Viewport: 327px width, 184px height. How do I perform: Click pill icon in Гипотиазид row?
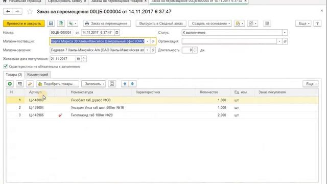pos(60,115)
